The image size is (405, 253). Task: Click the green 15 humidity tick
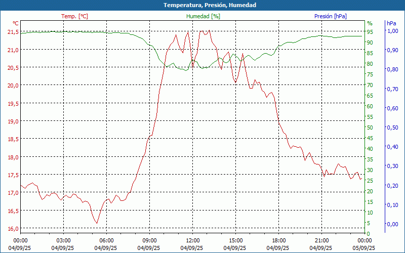[370, 202]
